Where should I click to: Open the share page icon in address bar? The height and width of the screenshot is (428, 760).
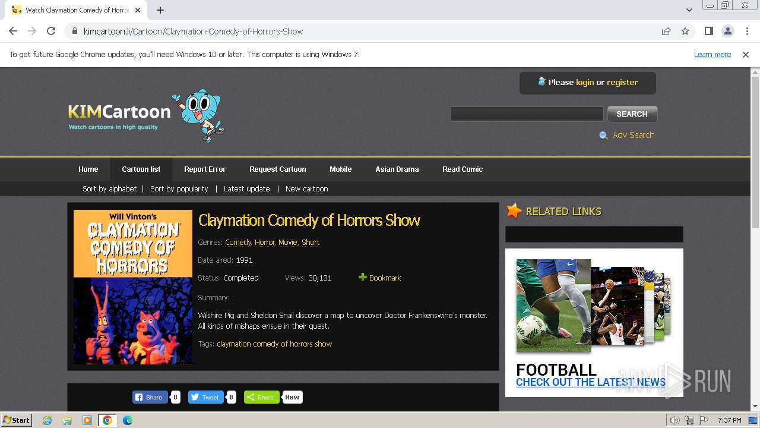666,31
